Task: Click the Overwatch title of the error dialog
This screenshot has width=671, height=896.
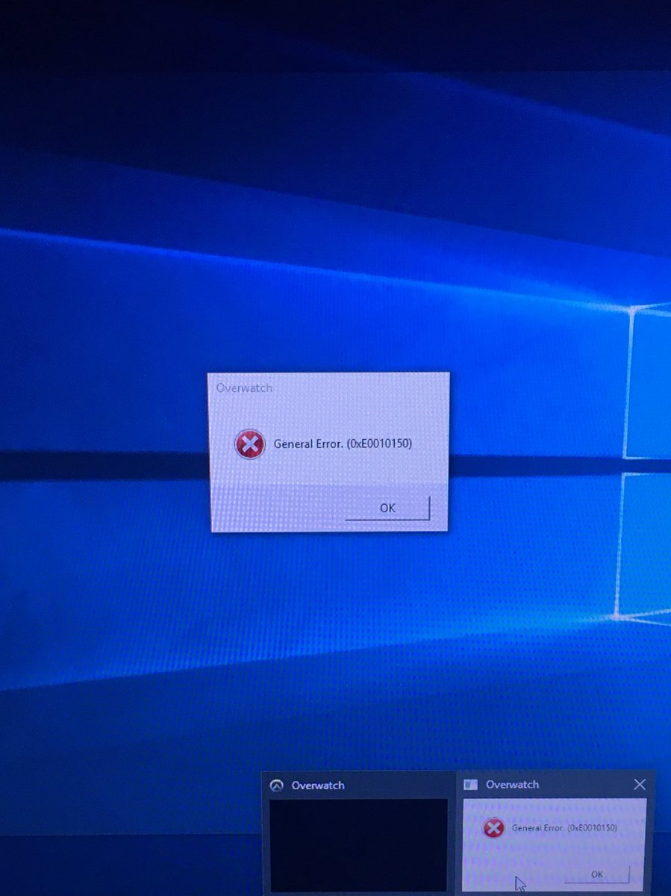Action: (244, 388)
